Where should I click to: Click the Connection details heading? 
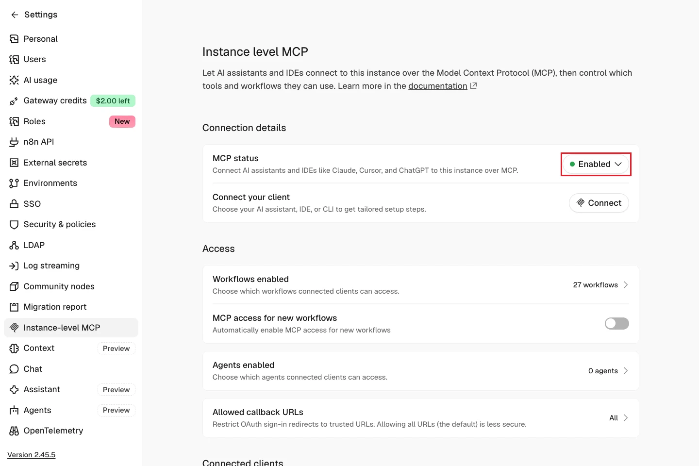[x=244, y=128]
